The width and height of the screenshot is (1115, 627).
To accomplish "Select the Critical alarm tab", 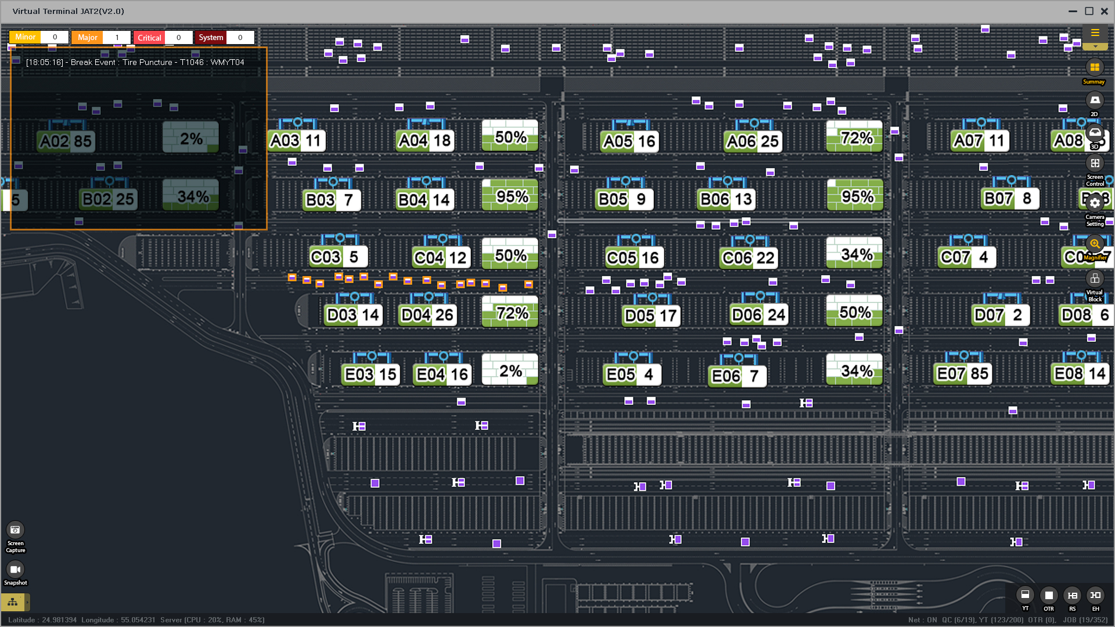I will 149,38.
